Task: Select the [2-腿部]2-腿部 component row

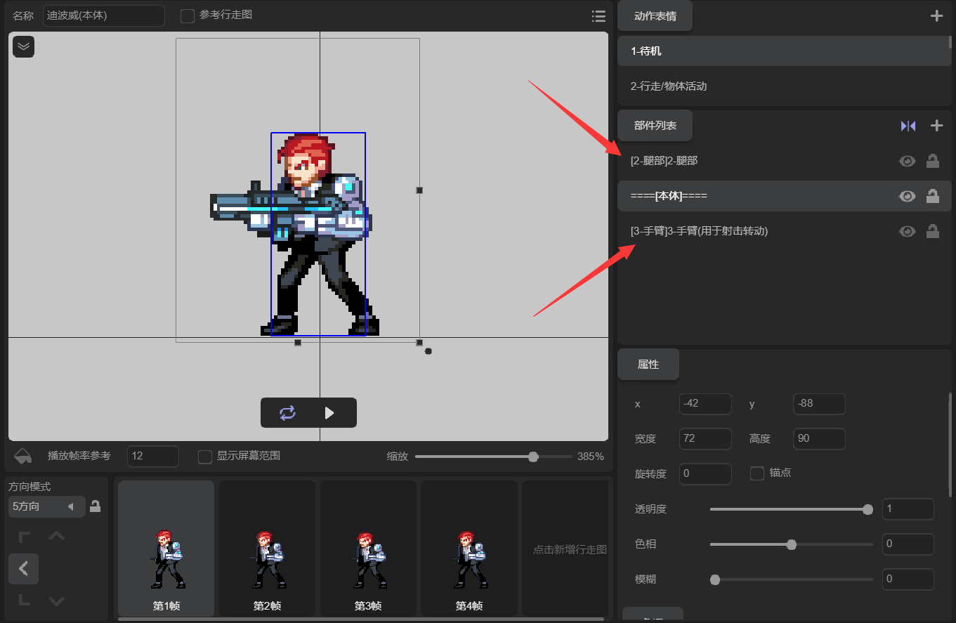Action: click(x=784, y=161)
